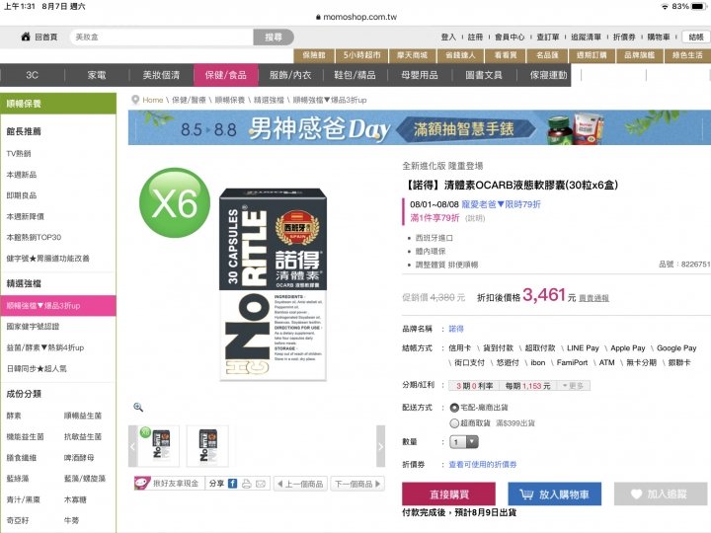This screenshot has height=533, width=711.
Task: Open the 3C category menu
Action: [33, 75]
